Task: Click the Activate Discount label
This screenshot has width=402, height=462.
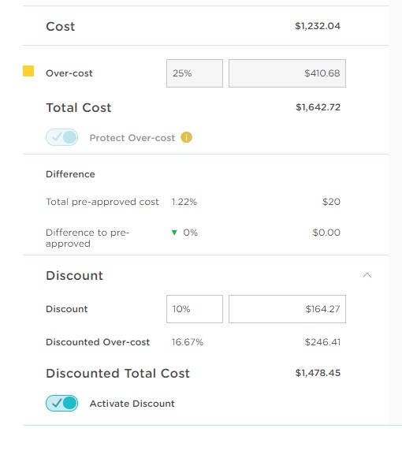Action: (x=132, y=404)
